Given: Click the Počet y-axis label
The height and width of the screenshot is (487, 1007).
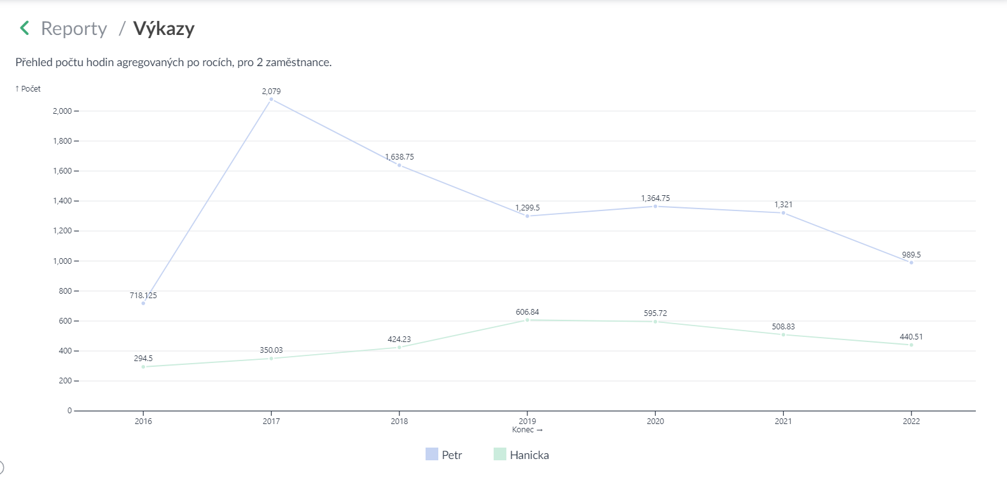Looking at the screenshot, I should (x=28, y=89).
